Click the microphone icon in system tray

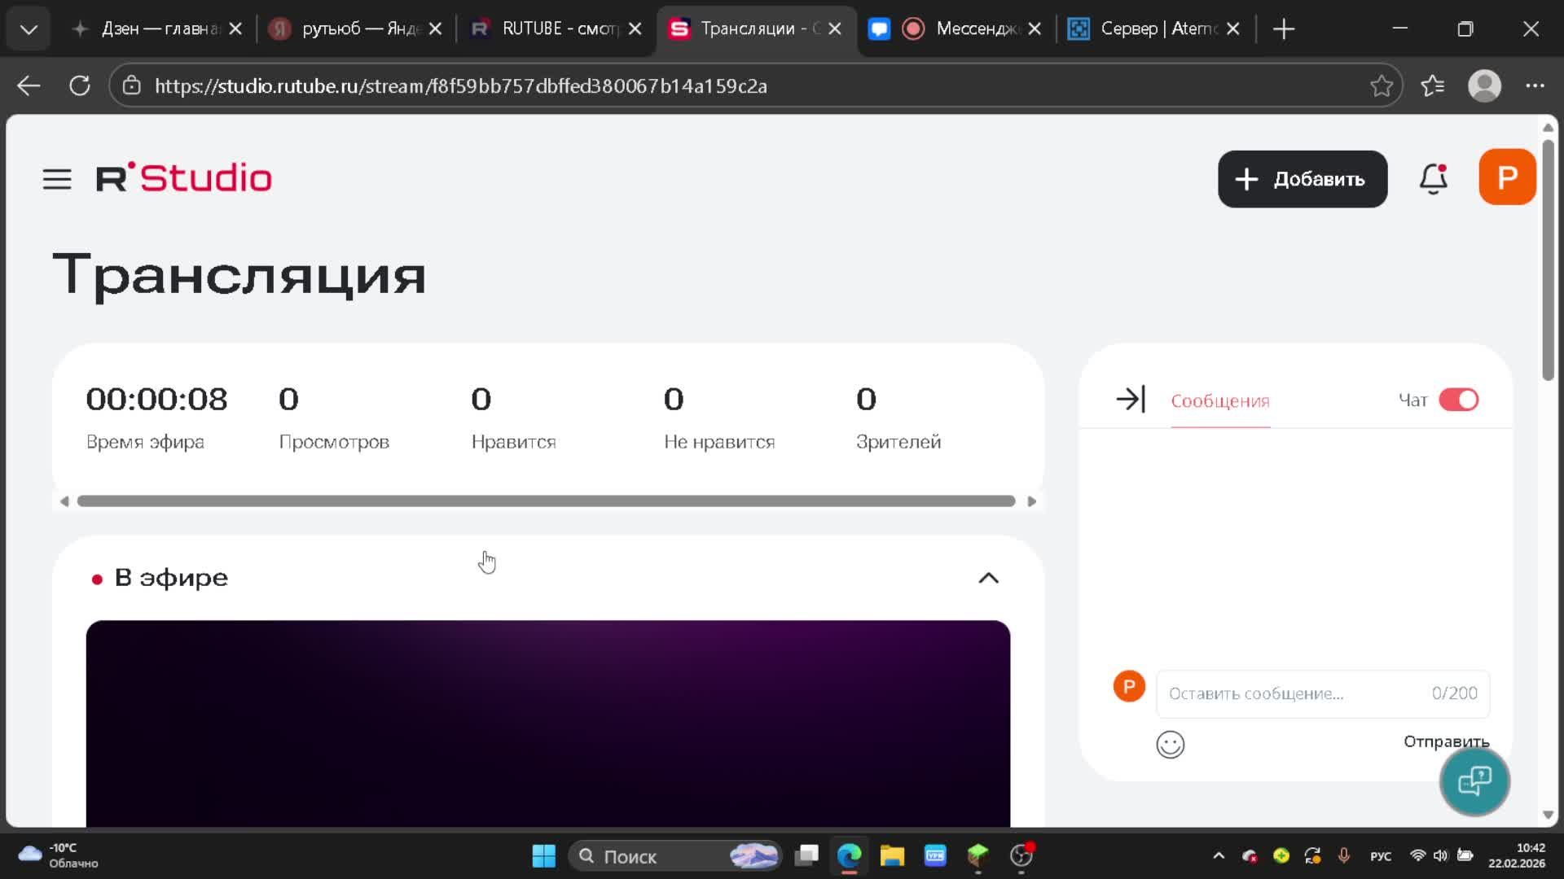click(x=1344, y=856)
